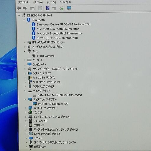151x151 pixels.
Task: Select the Front Camera label
Action: (46, 56)
